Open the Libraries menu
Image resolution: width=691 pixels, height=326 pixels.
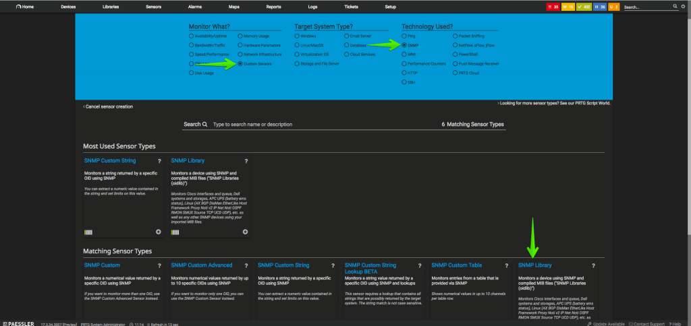coord(110,7)
